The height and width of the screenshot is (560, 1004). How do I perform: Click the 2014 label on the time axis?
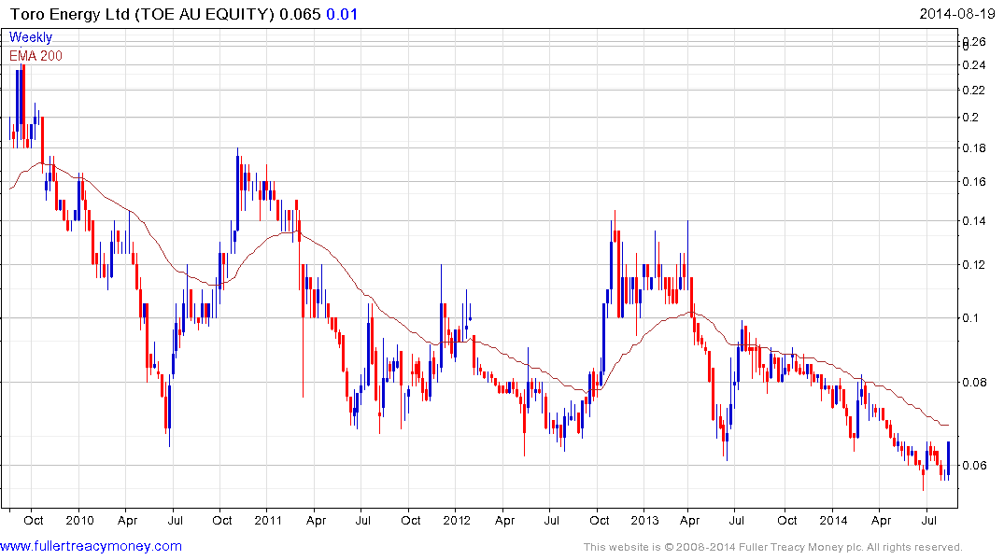pos(833,520)
